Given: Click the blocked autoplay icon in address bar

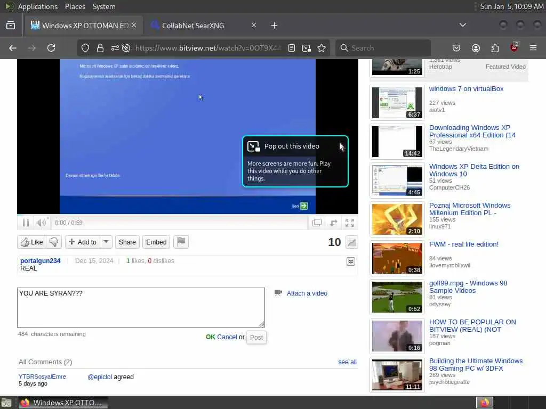Looking at the screenshot, I should (x=126, y=48).
